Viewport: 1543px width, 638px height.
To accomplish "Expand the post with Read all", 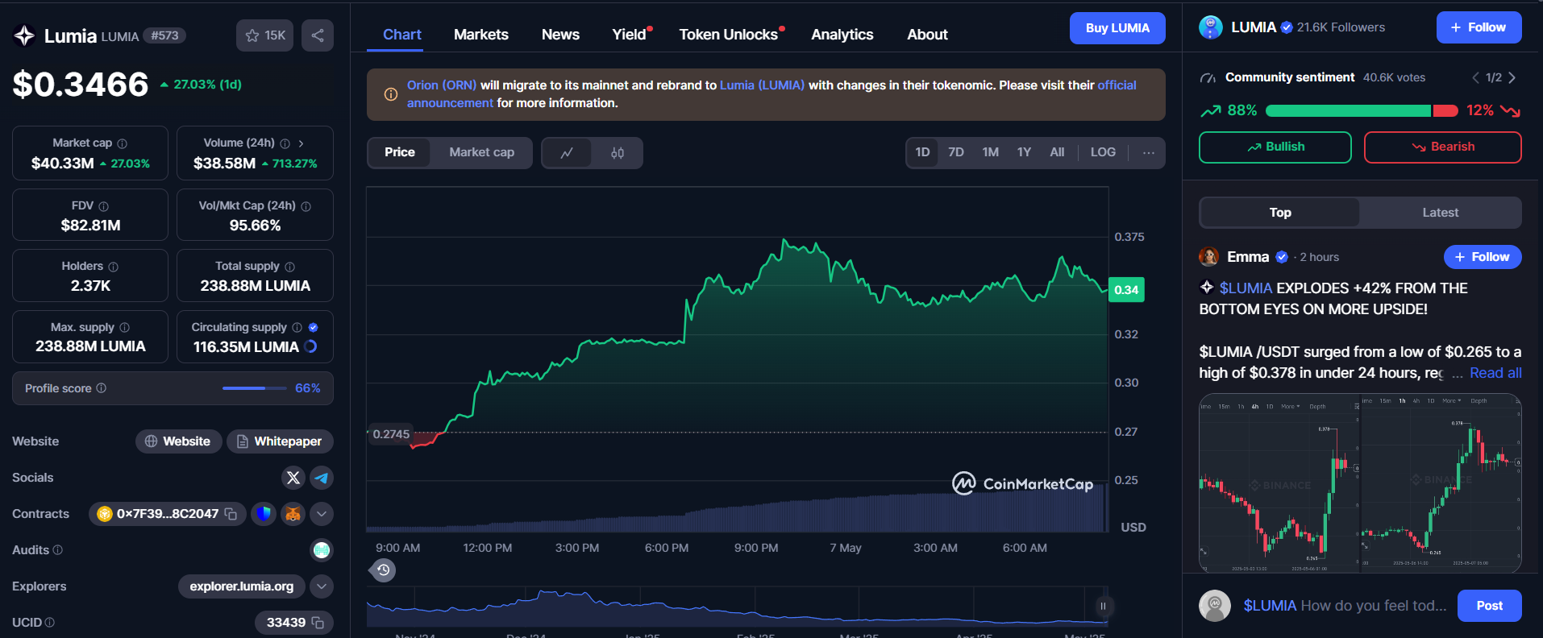I will (1495, 373).
